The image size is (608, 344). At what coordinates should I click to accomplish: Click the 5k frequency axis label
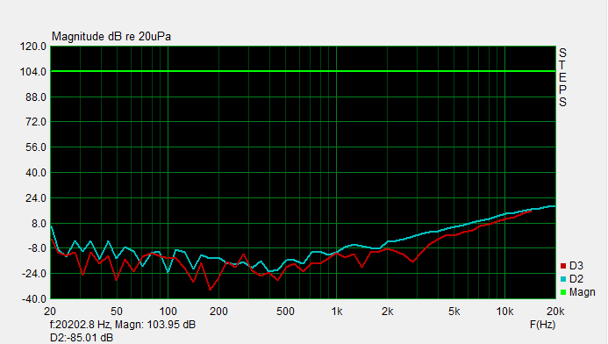[x=454, y=312]
